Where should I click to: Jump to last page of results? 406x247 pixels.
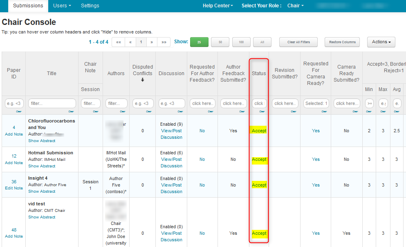click(x=164, y=42)
